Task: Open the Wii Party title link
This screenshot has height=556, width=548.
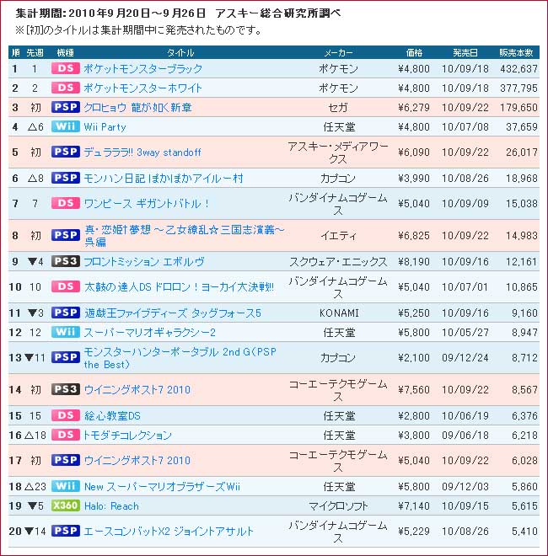Action: [105, 127]
